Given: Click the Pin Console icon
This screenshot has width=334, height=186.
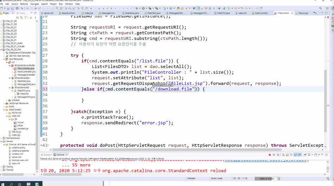Looking at the screenshot, I should pos(305,155).
